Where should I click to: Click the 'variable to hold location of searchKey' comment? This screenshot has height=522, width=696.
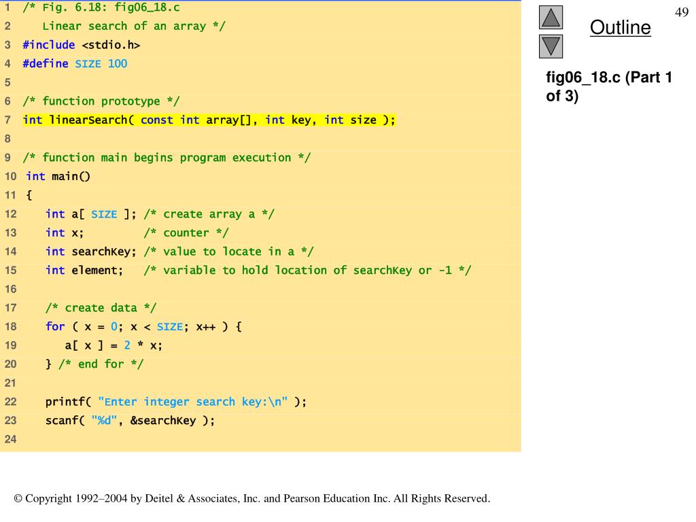307,271
